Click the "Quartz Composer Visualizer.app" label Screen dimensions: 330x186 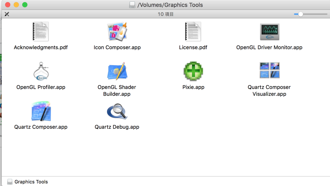tap(269, 90)
